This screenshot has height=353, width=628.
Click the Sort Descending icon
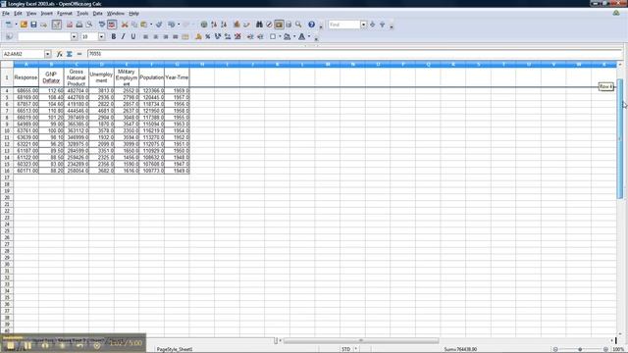[x=224, y=25]
